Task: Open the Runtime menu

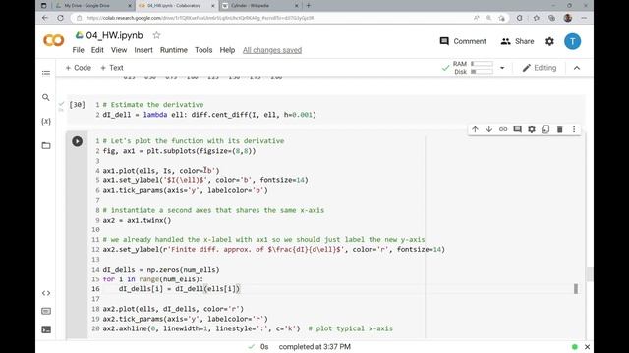Action: point(174,50)
